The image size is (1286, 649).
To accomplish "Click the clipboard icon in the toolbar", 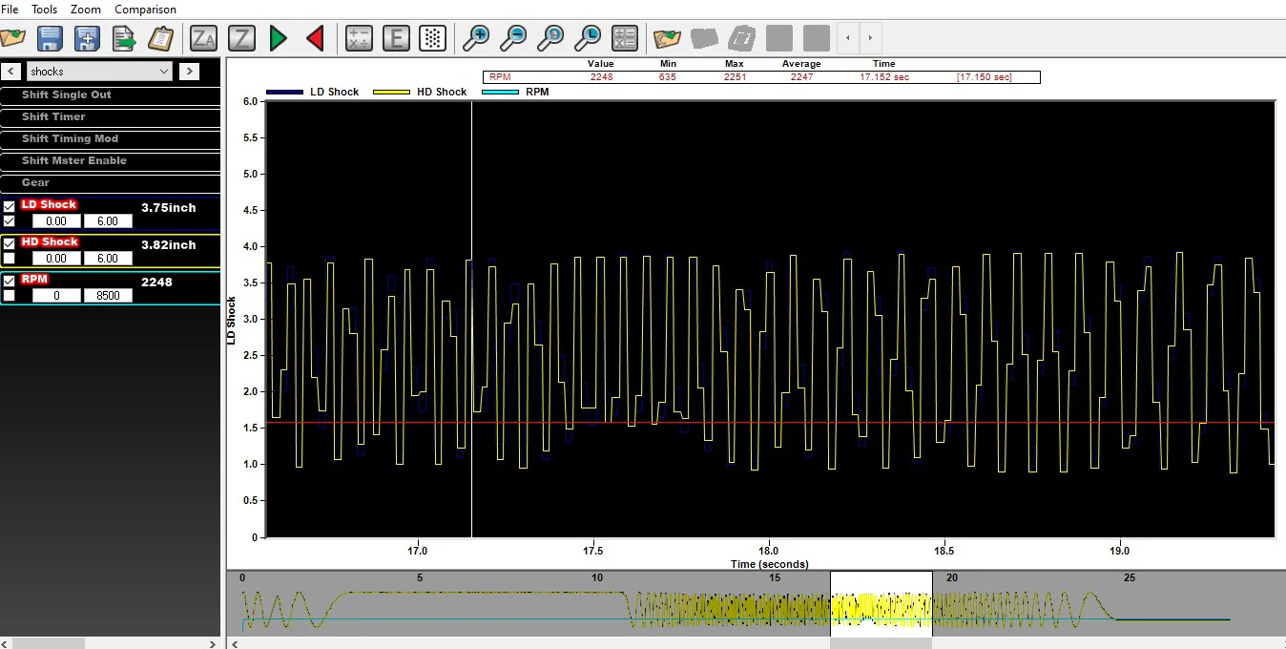I will [161, 38].
